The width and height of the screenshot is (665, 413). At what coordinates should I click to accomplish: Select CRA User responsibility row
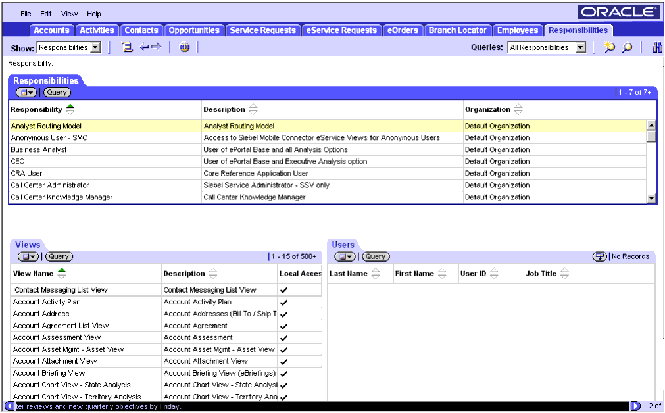328,174
